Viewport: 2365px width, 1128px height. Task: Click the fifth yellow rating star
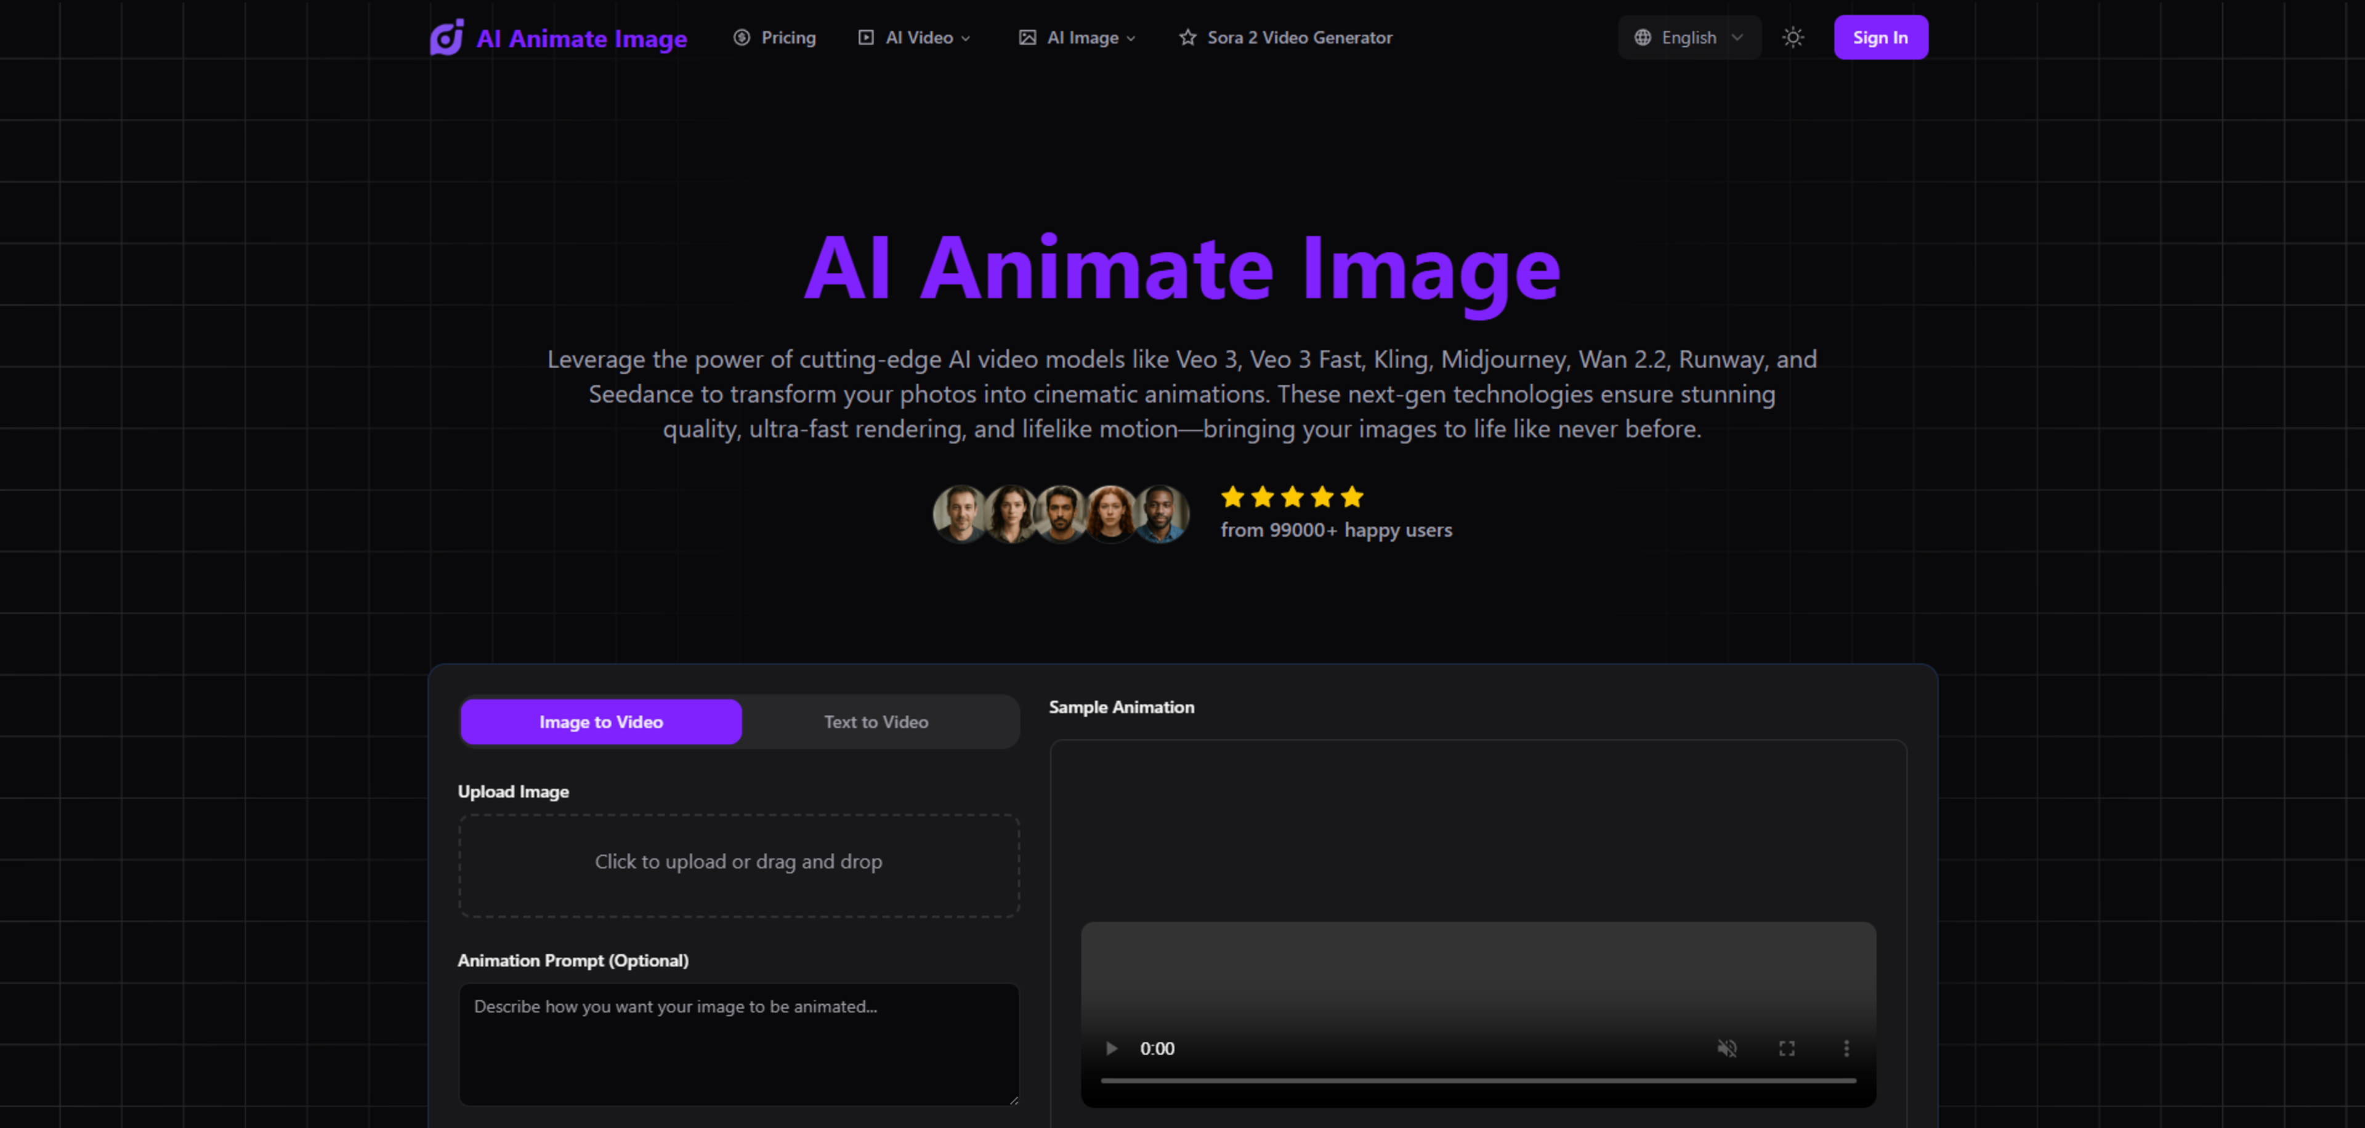click(x=1351, y=498)
